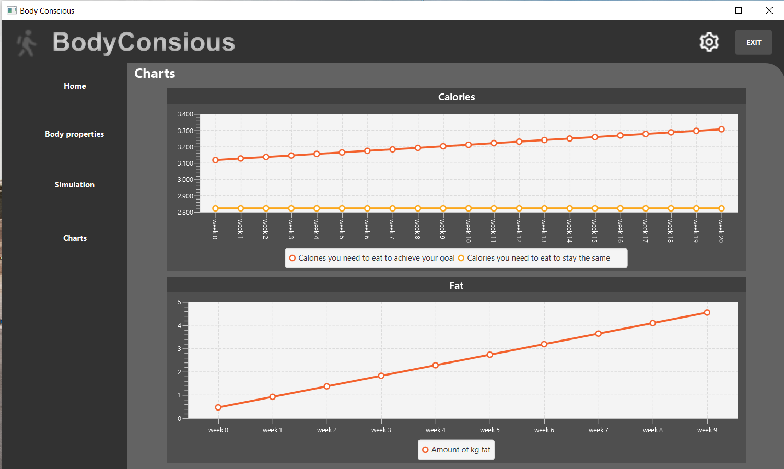Click the Charts page heading
784x469 pixels.
click(x=155, y=74)
